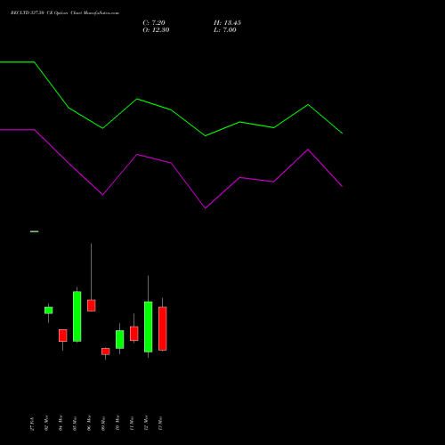Click the '27 Feb' date axis label
Viewport: 445px width, 445px height.
click(32, 424)
